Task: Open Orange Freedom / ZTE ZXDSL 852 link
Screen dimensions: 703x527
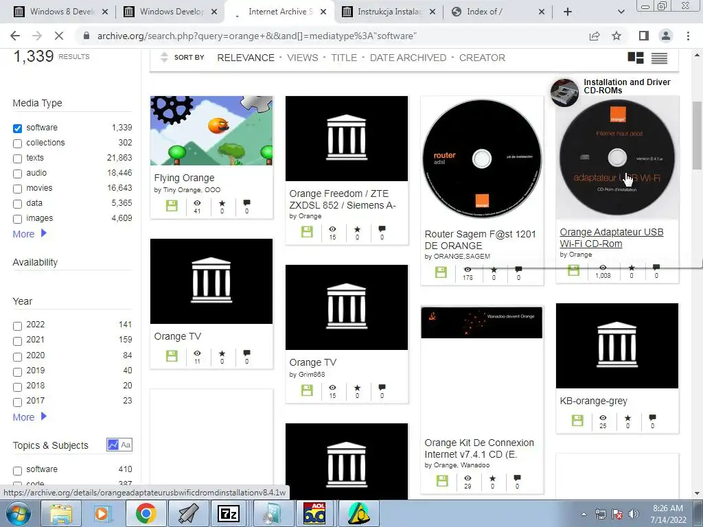Action: (342, 200)
